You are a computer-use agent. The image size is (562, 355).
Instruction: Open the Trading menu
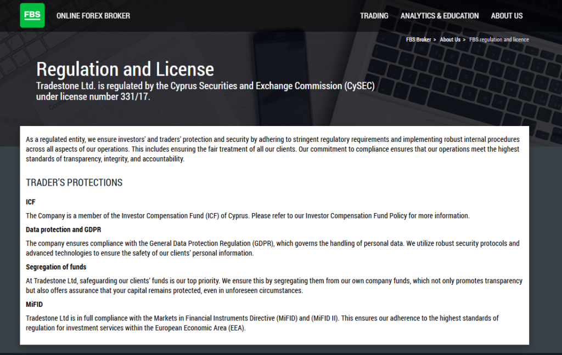[x=374, y=16]
